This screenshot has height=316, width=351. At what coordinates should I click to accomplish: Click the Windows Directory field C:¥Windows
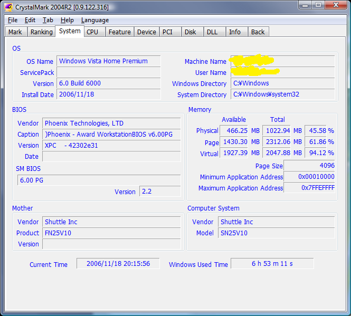283,83
